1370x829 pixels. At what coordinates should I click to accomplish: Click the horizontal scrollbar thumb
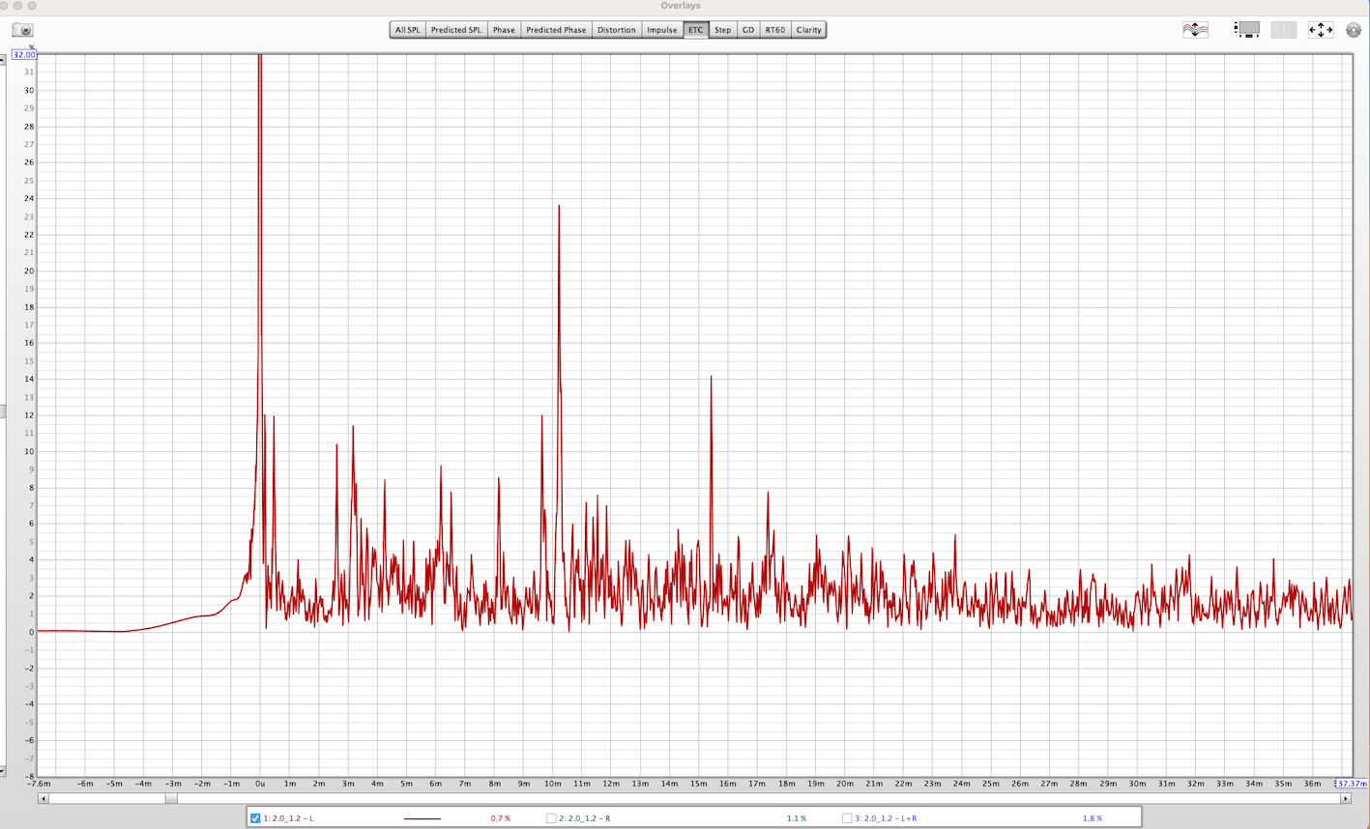tap(171, 798)
